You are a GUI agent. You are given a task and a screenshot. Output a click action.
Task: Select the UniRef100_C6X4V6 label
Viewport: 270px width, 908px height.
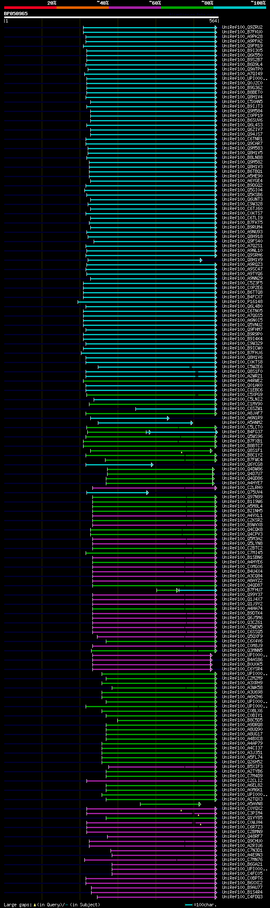pos(242,641)
